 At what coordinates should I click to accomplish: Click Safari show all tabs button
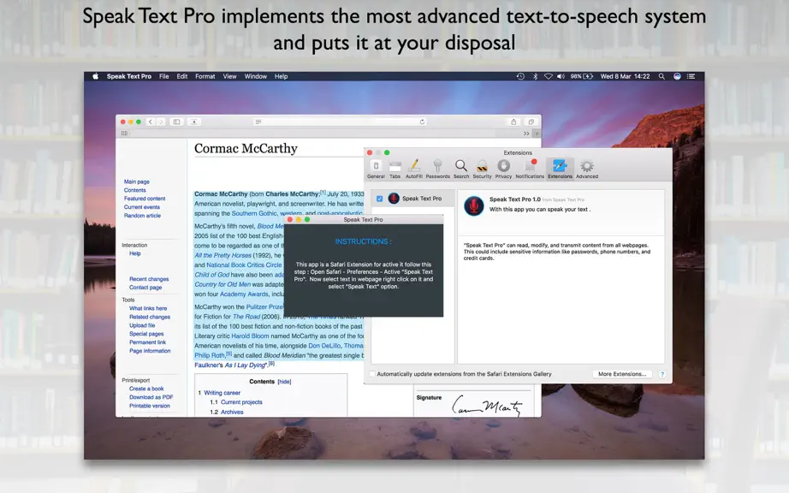[531, 122]
